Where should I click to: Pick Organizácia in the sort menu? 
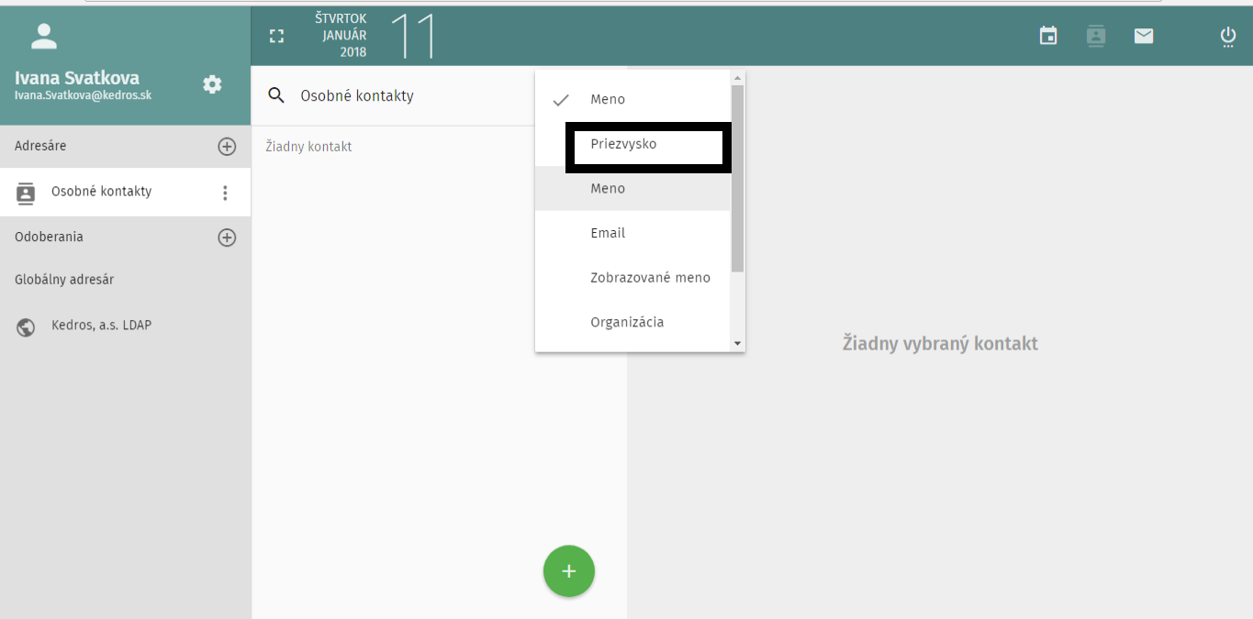click(x=627, y=322)
